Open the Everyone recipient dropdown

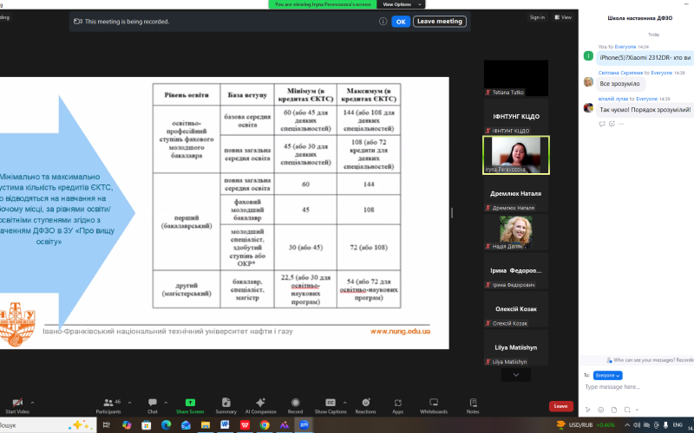coord(608,376)
